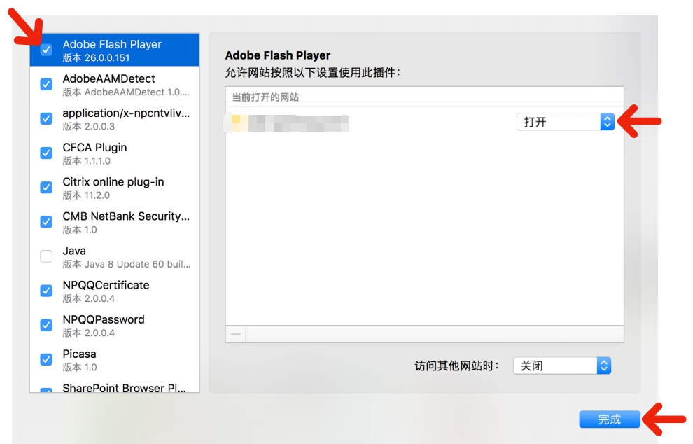The width and height of the screenshot is (693, 444).
Task: Disable the CMB NetBank Security plug-in
Action: [x=46, y=221]
